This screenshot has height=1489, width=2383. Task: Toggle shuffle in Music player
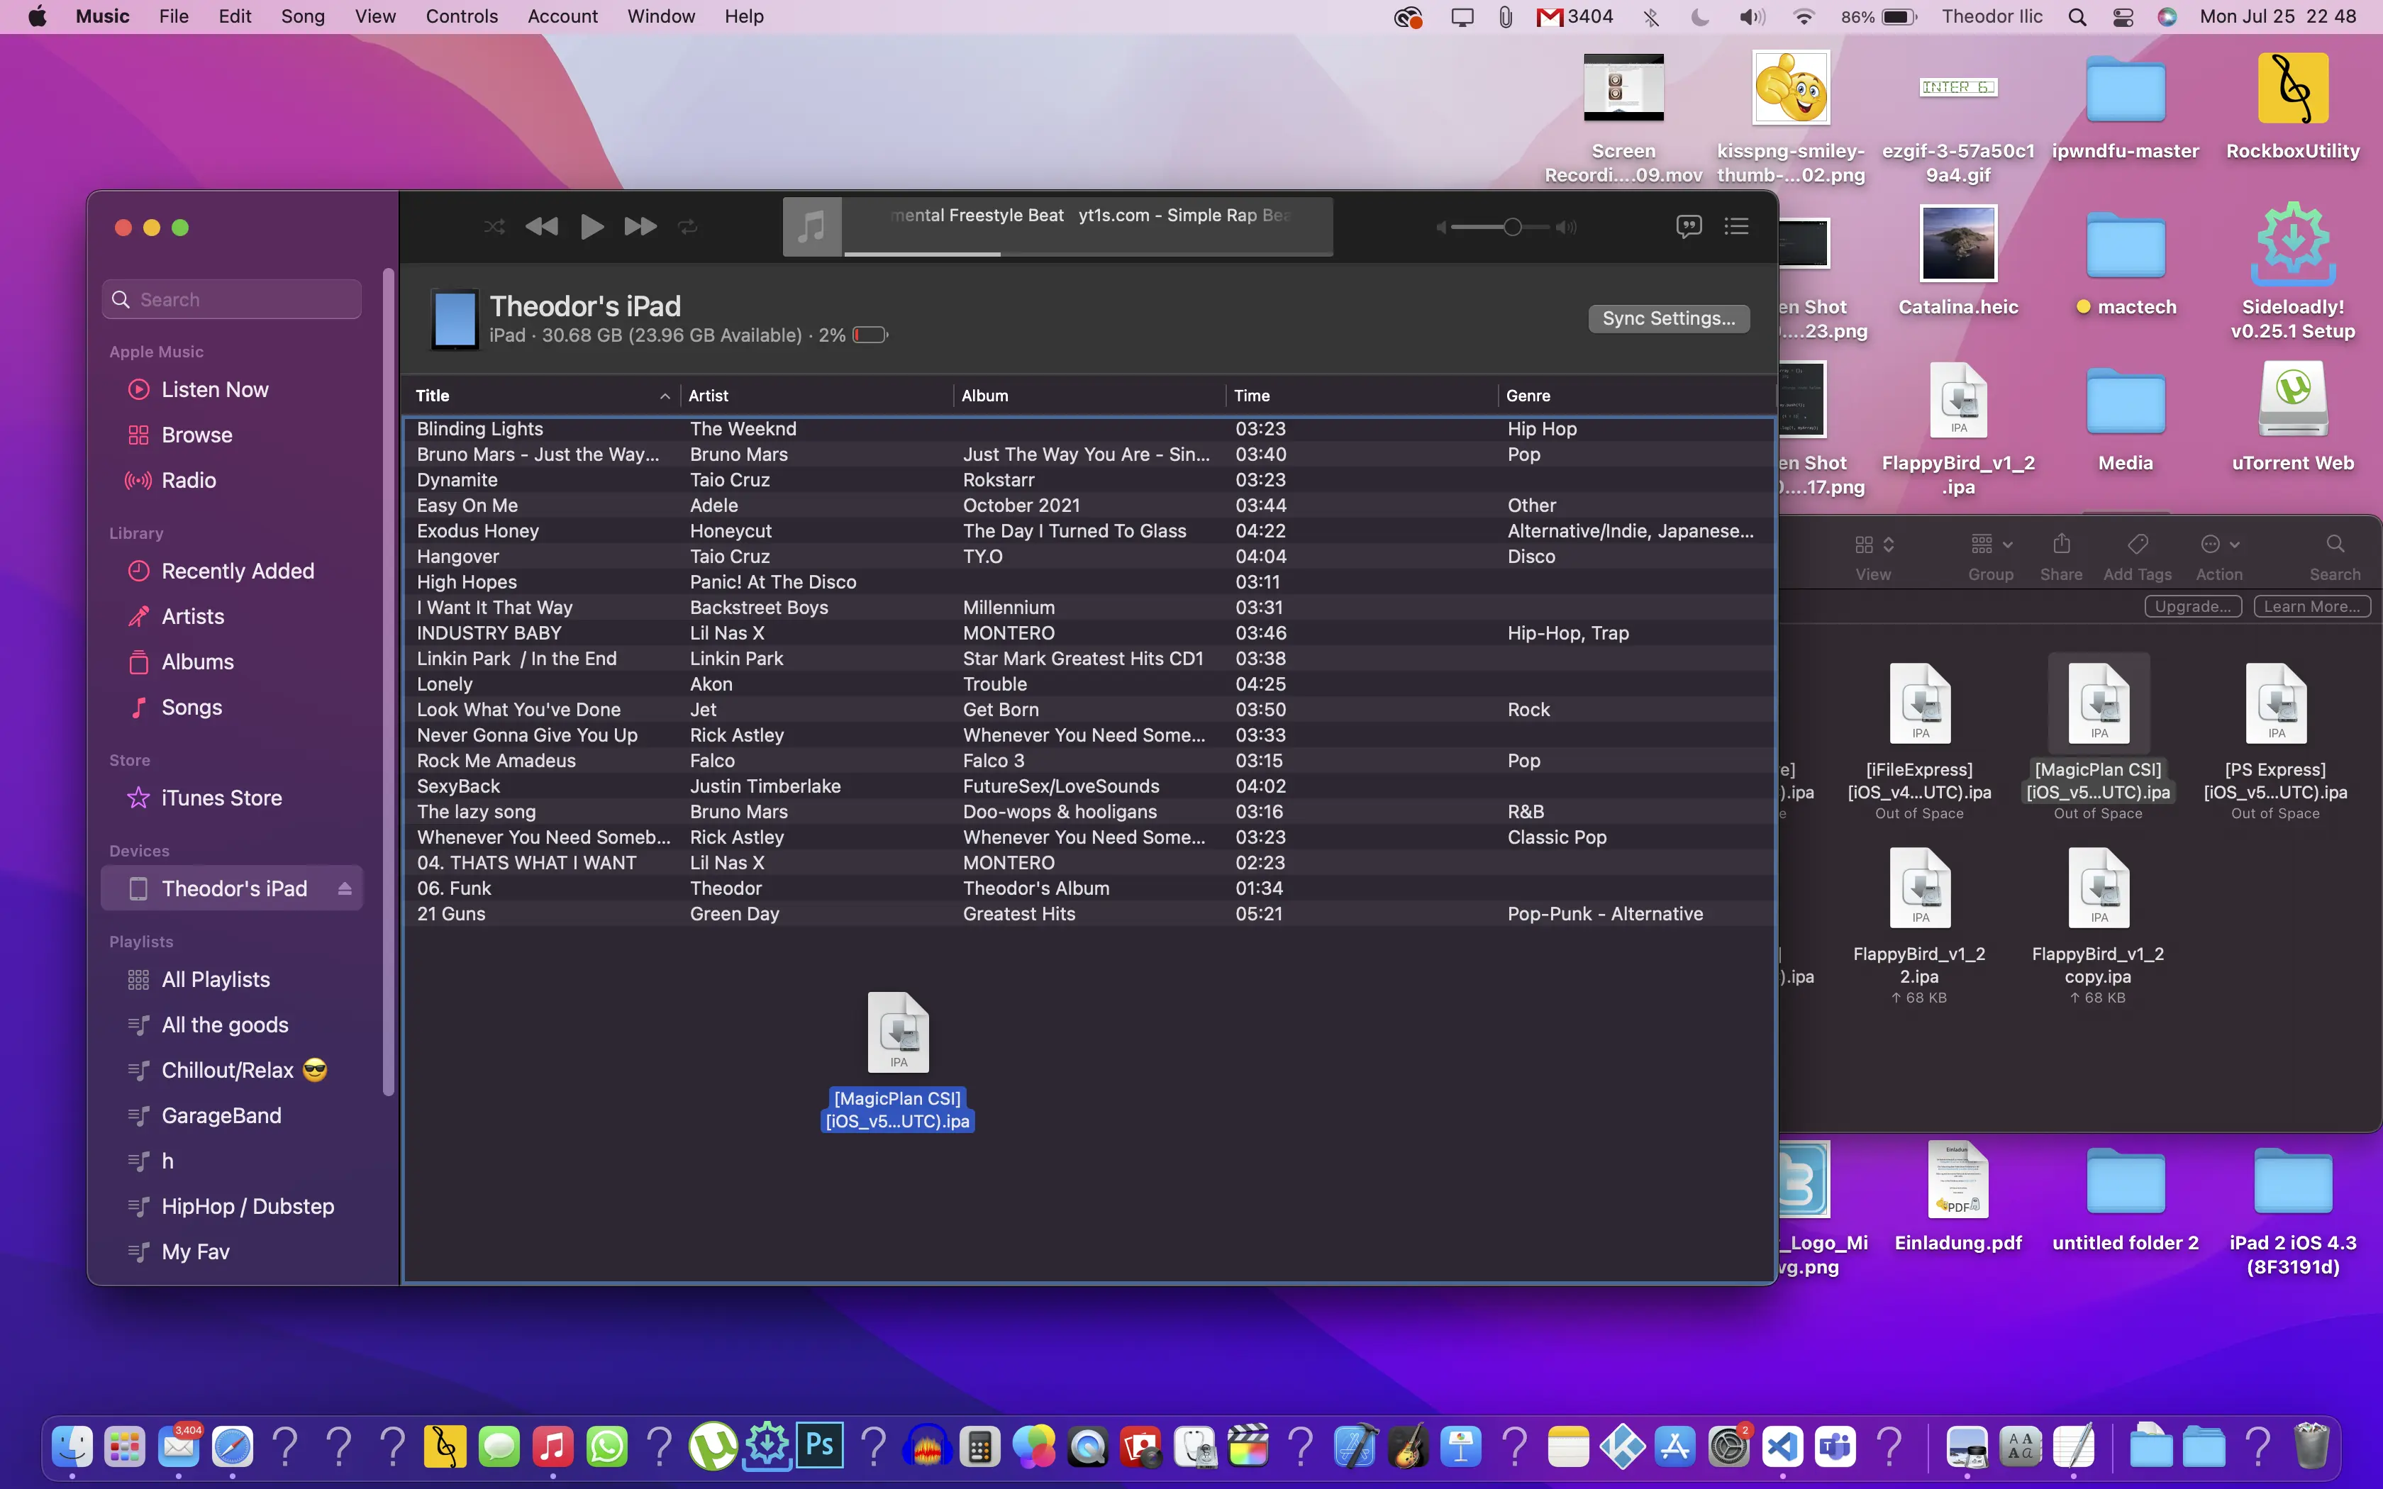(494, 226)
